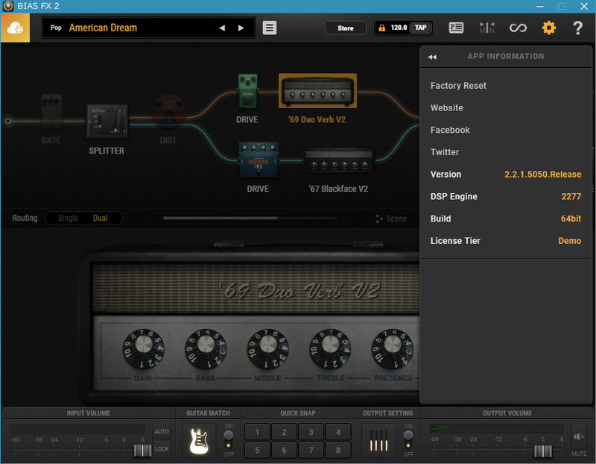This screenshot has height=464, width=596.
Task: Select the '69 Duo Verb V2 amp
Action: 318,90
